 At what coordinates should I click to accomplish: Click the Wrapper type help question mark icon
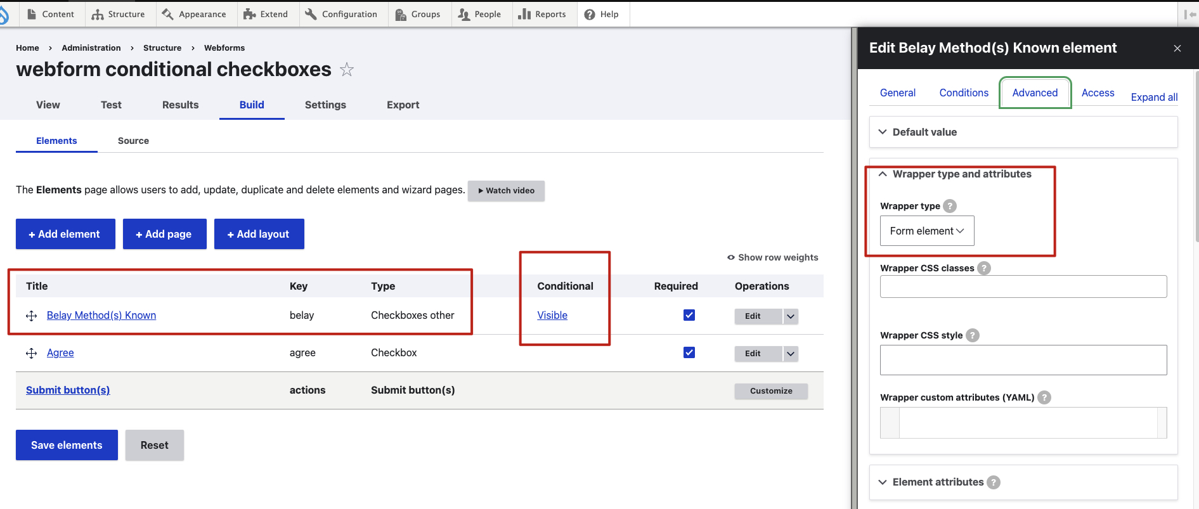point(949,206)
